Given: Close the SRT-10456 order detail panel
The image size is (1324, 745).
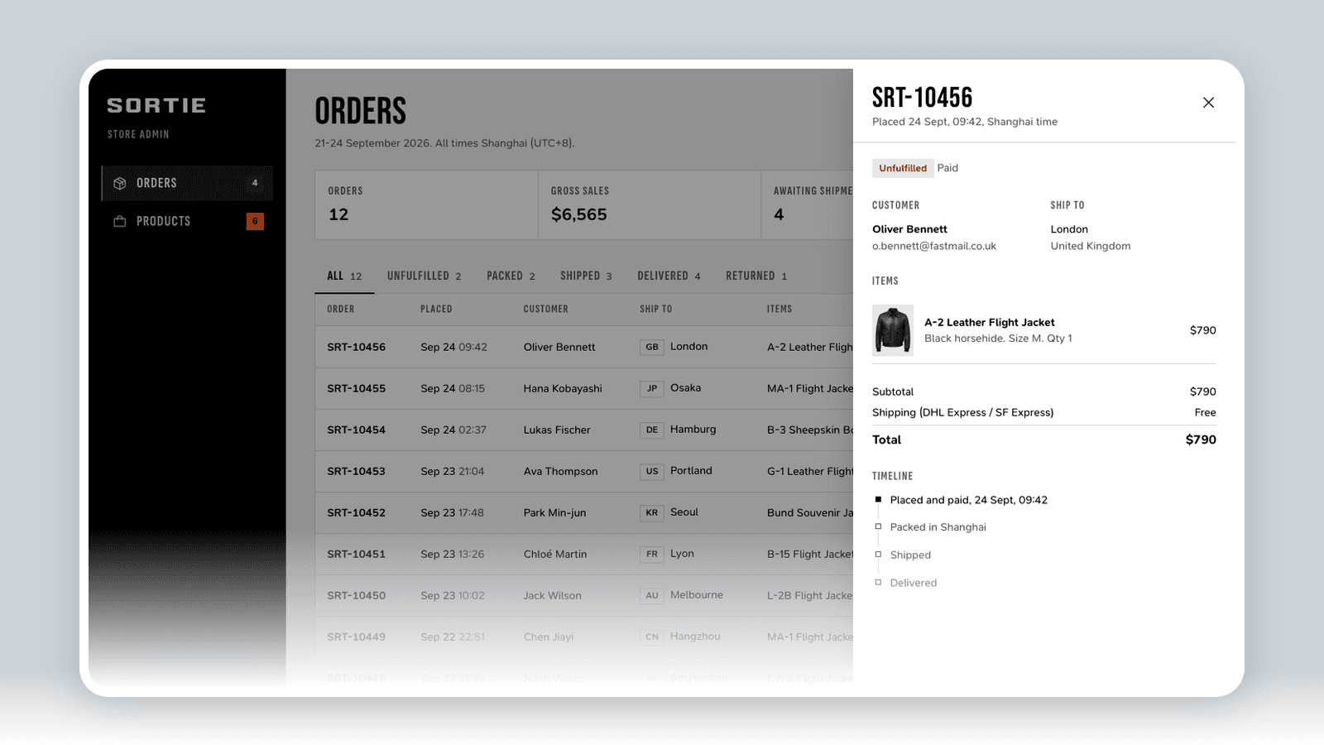Looking at the screenshot, I should [1208, 103].
